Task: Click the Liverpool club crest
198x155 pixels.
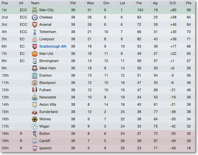Action: tap(35, 39)
